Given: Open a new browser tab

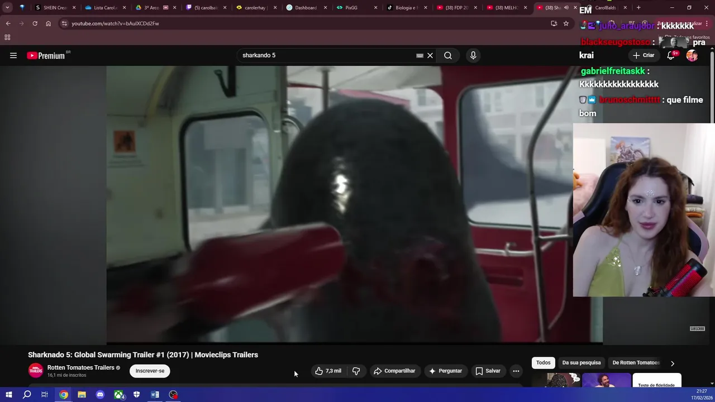Looking at the screenshot, I should pyautogui.click(x=638, y=8).
